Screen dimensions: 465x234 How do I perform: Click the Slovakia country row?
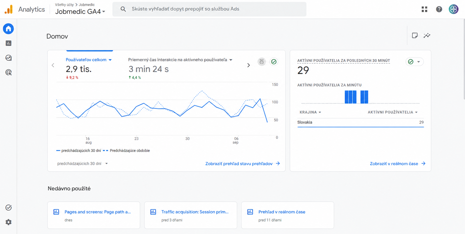pos(361,122)
